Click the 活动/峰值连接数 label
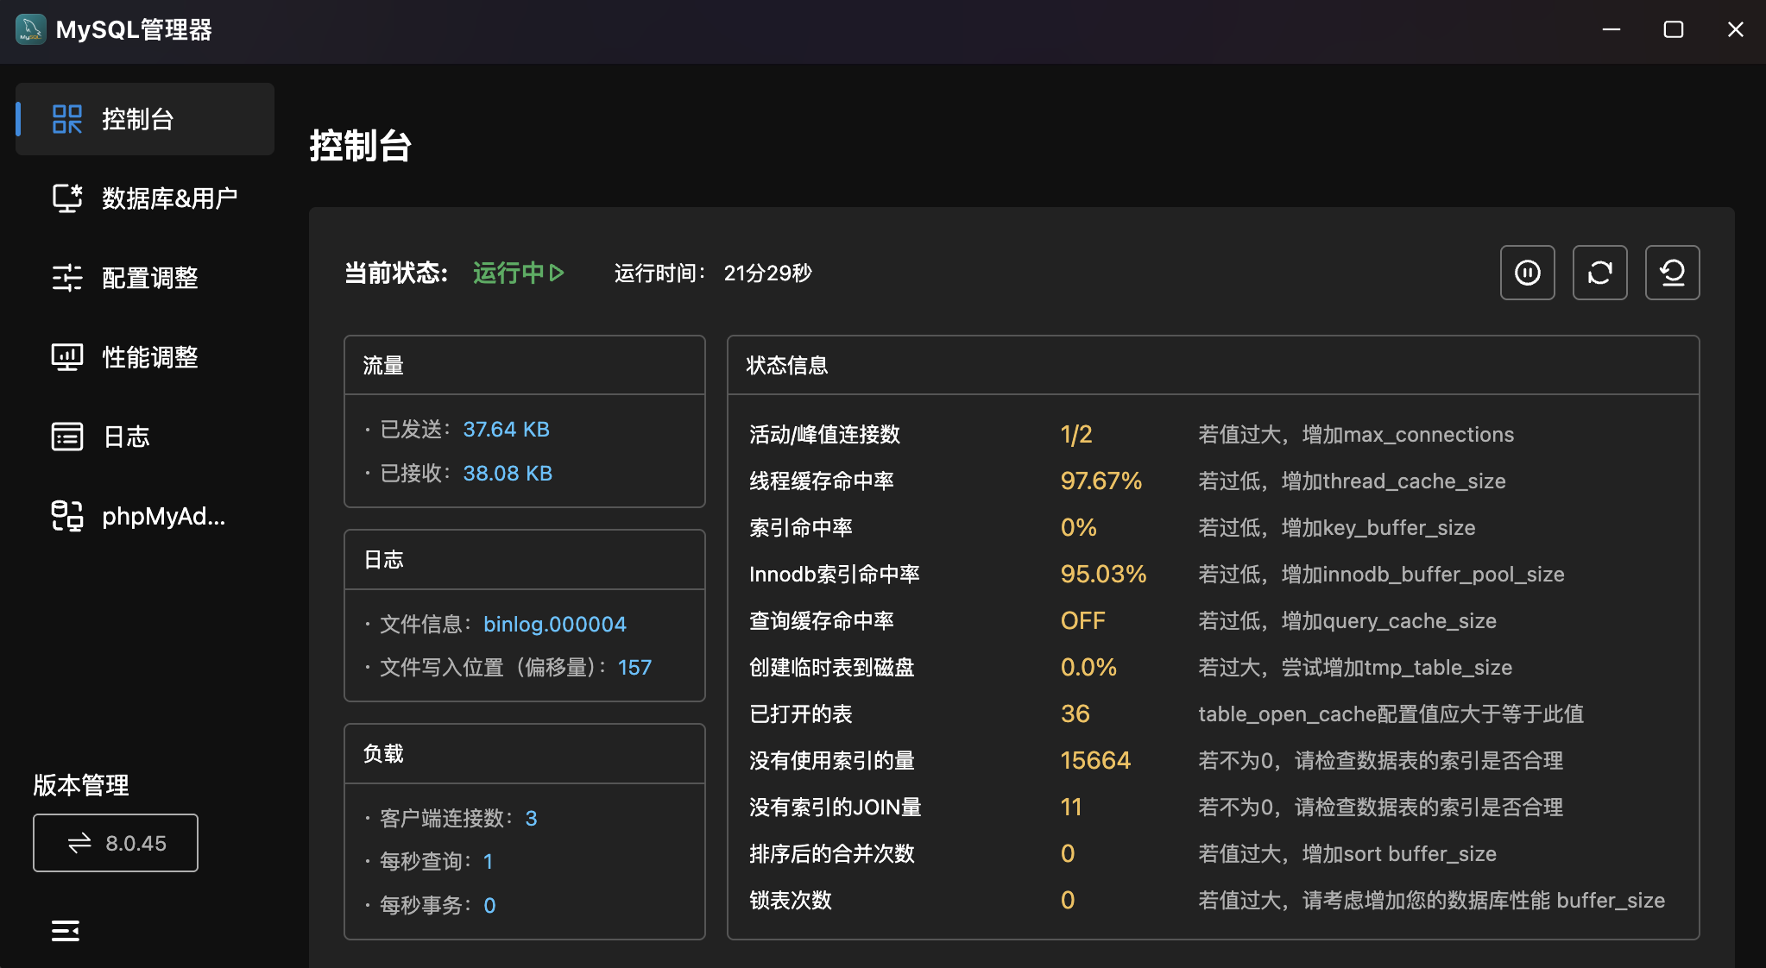The width and height of the screenshot is (1766, 968). (x=824, y=434)
